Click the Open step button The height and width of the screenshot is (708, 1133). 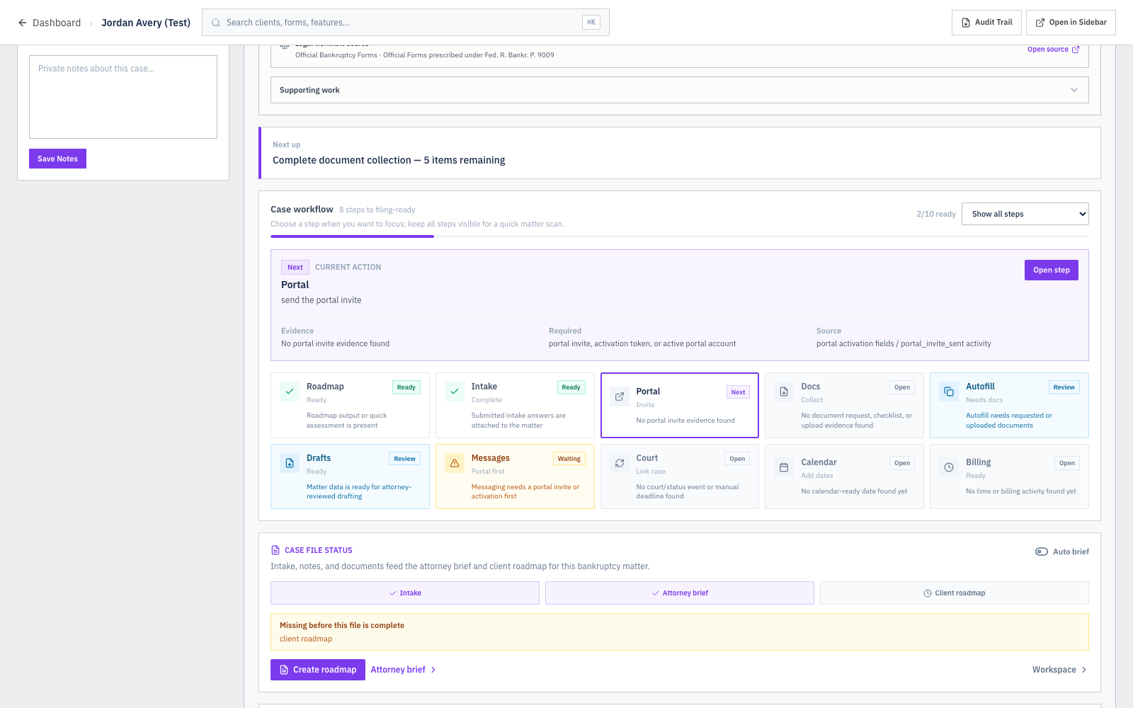point(1052,270)
